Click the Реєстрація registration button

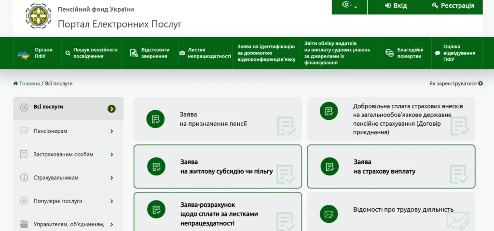[453, 6]
